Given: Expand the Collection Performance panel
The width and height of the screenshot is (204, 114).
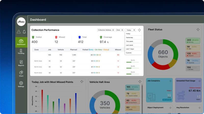Looking at the screenshot, I should pos(139,30).
